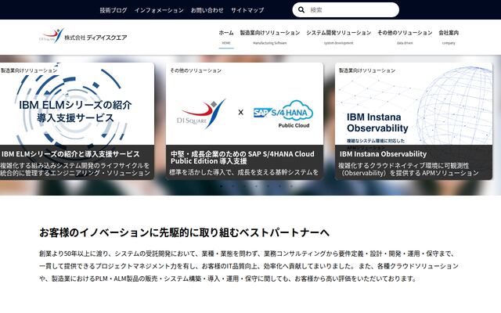Open the サイトマップ link
Image resolution: width=501 pixels, height=313 pixels.
(x=247, y=10)
